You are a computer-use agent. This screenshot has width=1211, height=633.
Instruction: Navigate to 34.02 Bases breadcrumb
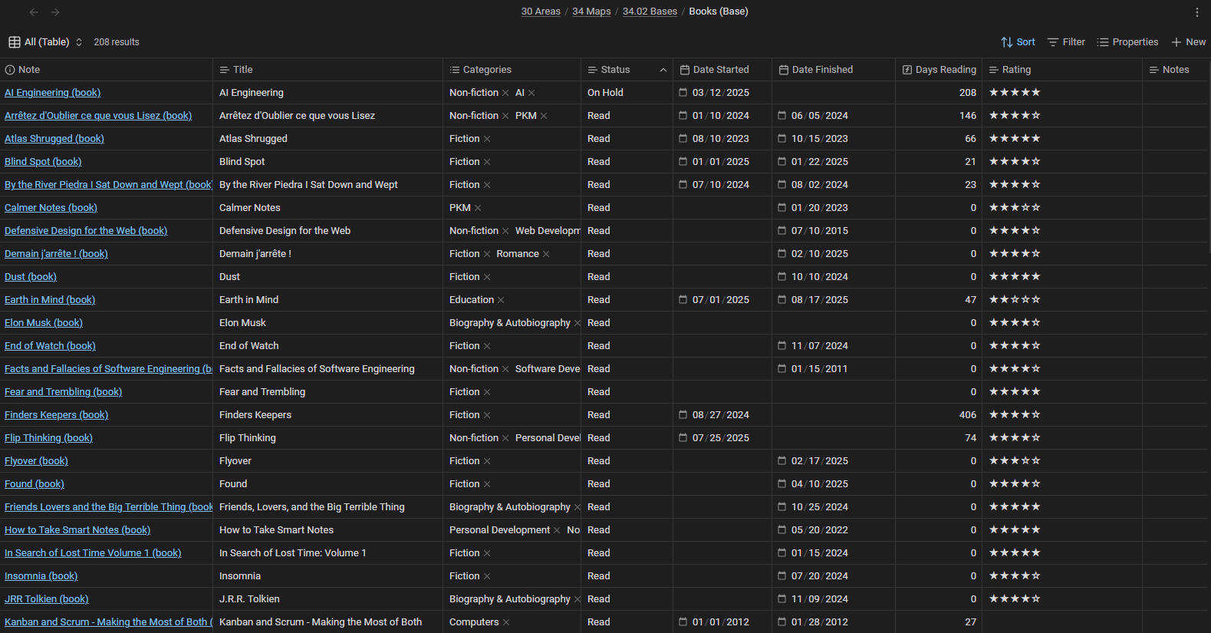(x=650, y=12)
